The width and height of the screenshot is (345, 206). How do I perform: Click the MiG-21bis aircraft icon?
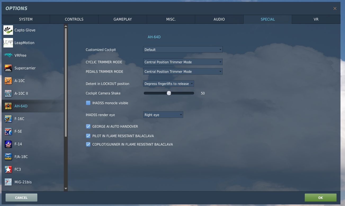(8, 182)
